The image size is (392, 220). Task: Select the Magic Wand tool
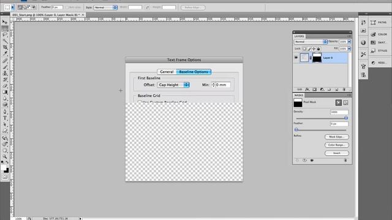coord(5,41)
